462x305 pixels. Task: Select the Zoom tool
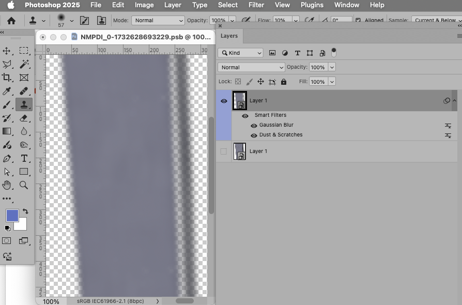click(x=24, y=186)
